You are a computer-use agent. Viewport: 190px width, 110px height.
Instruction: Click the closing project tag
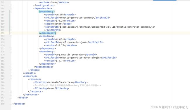point(19,104)
